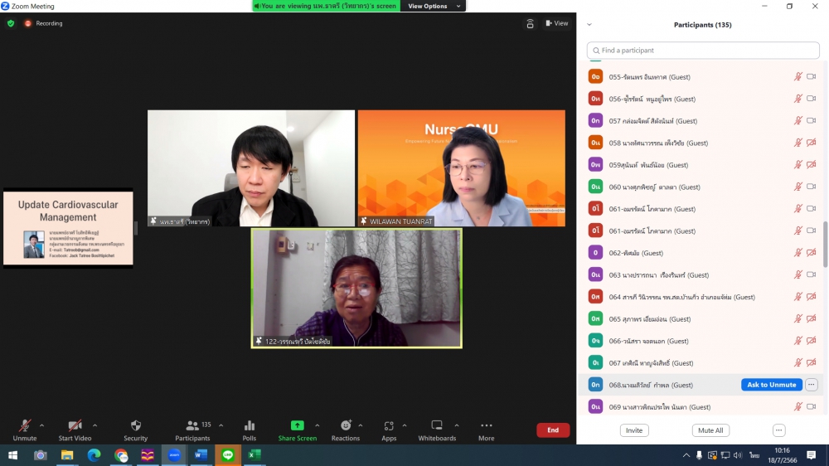Open the Security shield icon
The image size is (829, 466).
point(136,426)
